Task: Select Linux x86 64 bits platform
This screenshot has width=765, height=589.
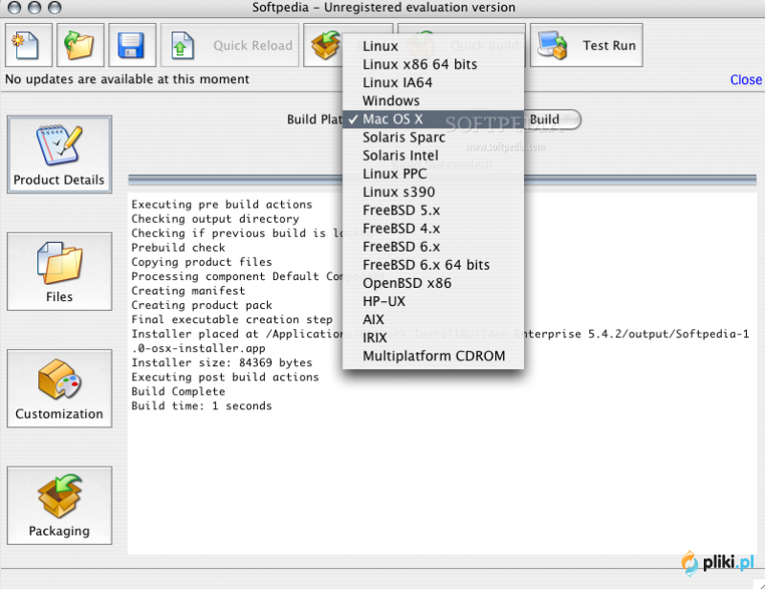Action: (x=433, y=64)
